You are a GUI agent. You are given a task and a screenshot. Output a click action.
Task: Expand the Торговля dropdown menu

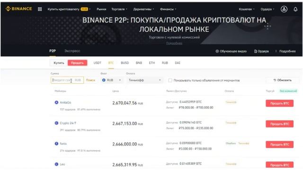tap(119, 9)
